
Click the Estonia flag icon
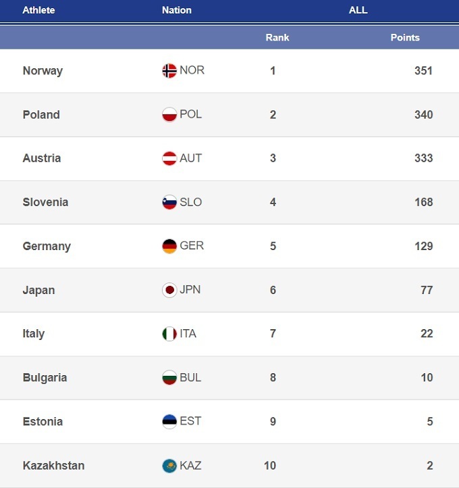[169, 422]
